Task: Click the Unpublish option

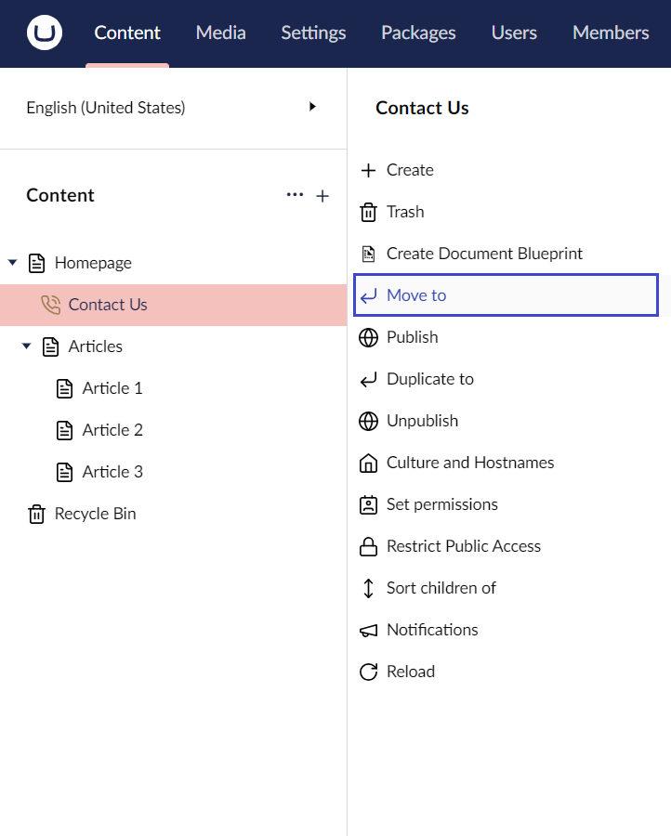Action: point(423,421)
